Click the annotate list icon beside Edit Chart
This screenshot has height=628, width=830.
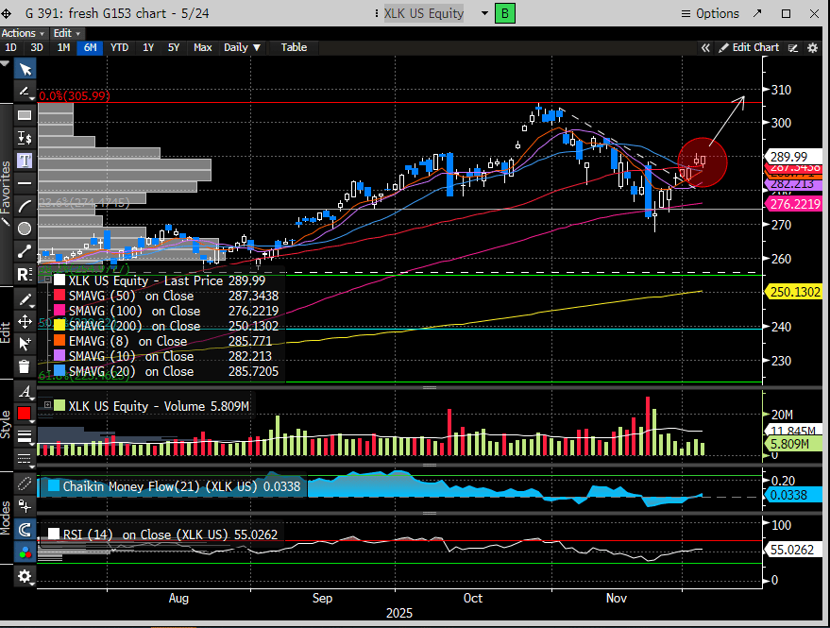point(793,47)
